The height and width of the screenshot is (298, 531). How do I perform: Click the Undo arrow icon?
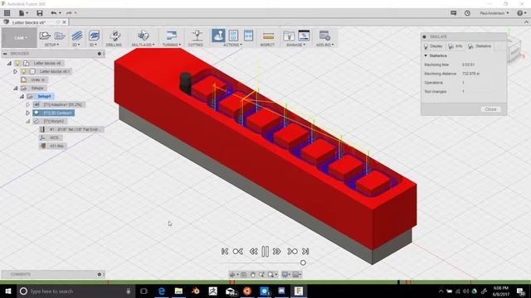point(53,13)
